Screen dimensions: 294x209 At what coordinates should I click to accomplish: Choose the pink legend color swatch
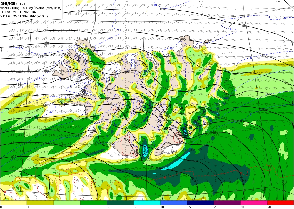[x=254, y=203]
